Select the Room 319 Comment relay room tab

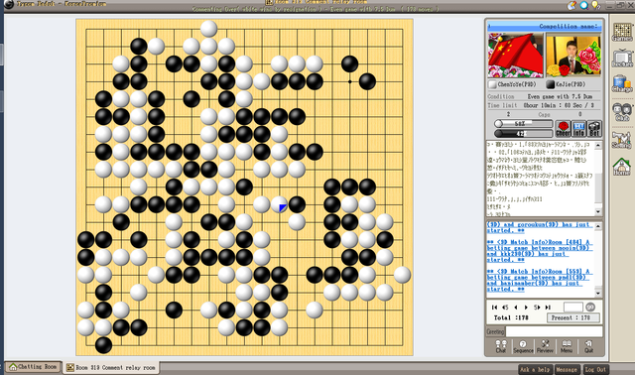(x=110, y=367)
